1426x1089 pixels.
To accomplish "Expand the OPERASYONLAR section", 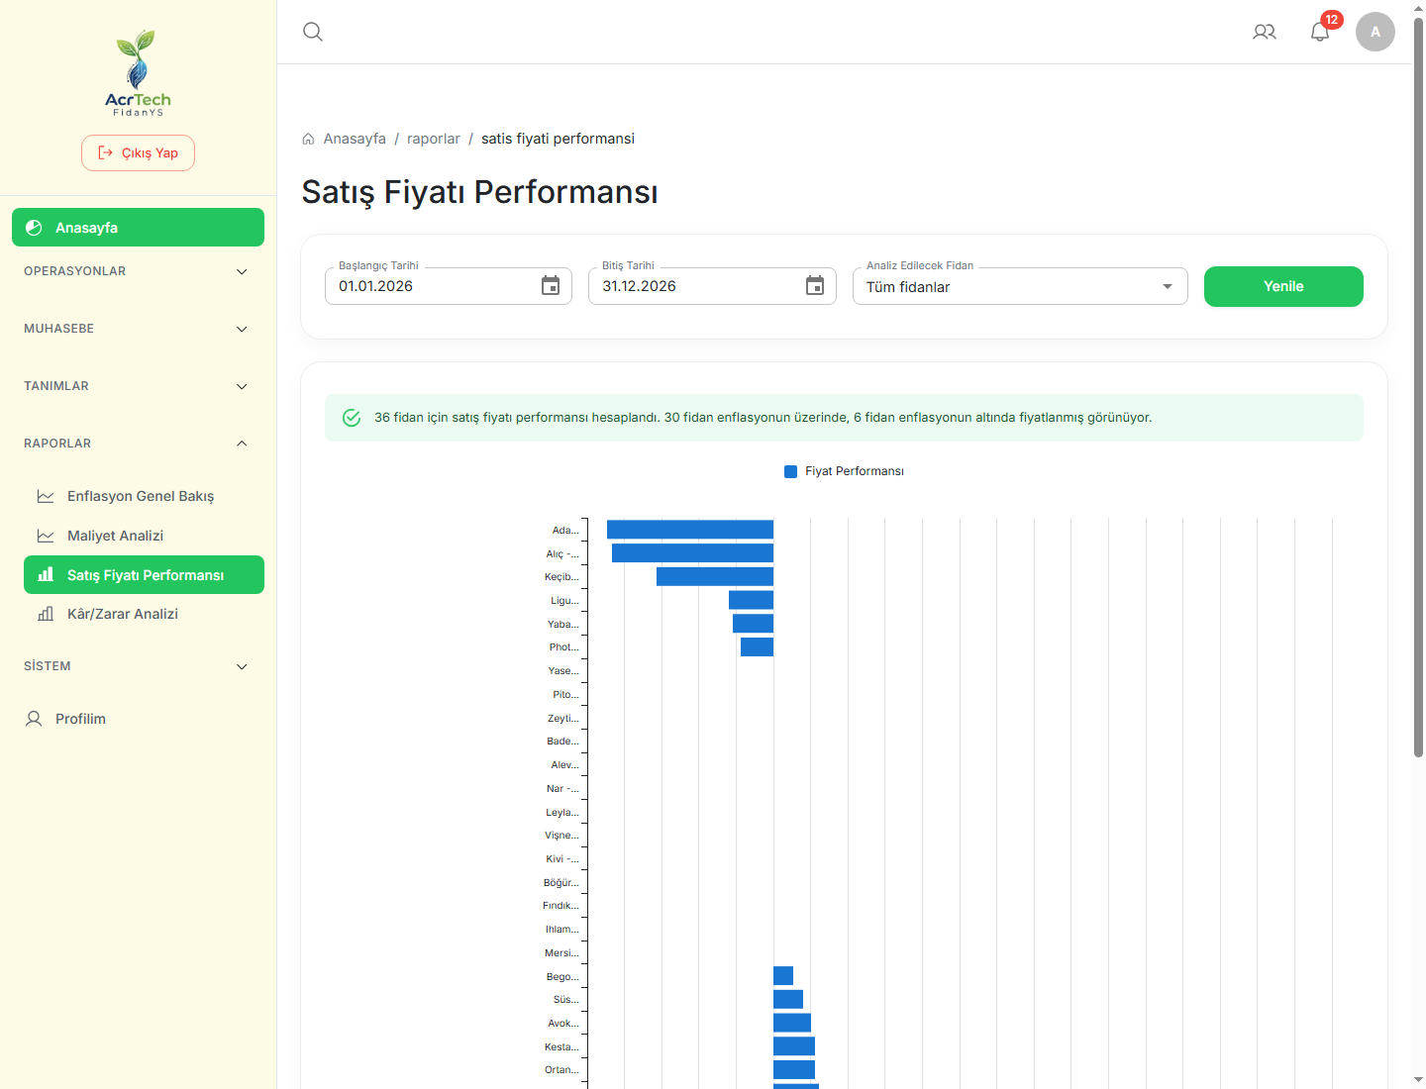I will click(x=138, y=271).
